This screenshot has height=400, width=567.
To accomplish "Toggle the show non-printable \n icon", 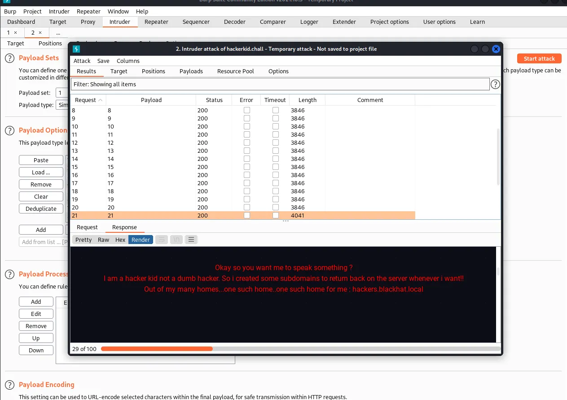I will click(176, 240).
